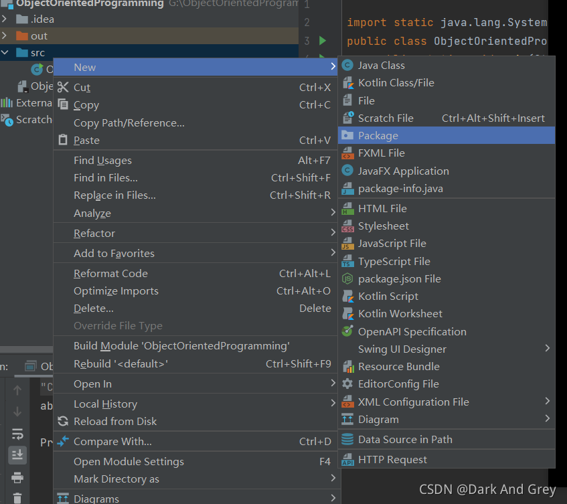The image size is (567, 504).
Task: Expand the Diagrams submenu at bottom
Action: click(x=195, y=499)
